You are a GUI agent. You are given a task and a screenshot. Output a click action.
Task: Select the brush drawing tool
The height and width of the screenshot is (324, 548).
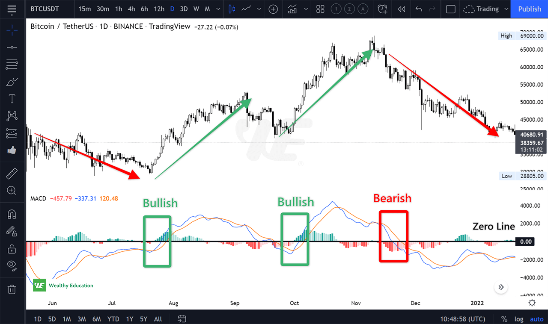12,82
